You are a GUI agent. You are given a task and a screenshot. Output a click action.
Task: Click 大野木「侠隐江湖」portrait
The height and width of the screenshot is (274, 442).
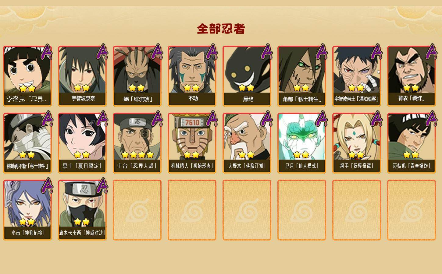[247, 143]
